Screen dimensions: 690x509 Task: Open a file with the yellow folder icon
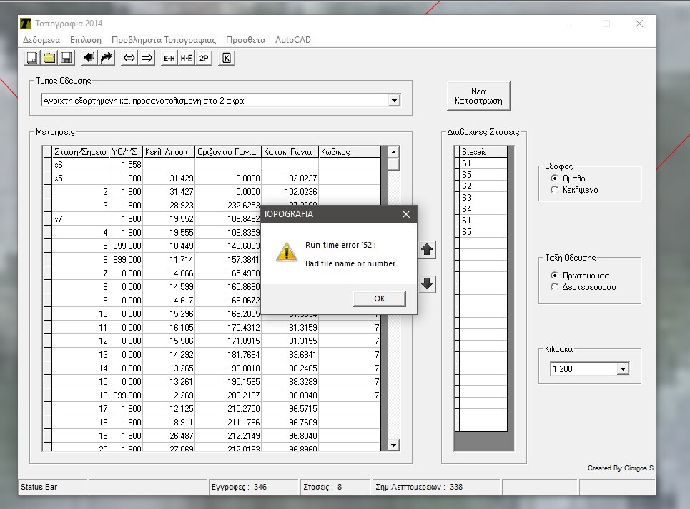(49, 58)
